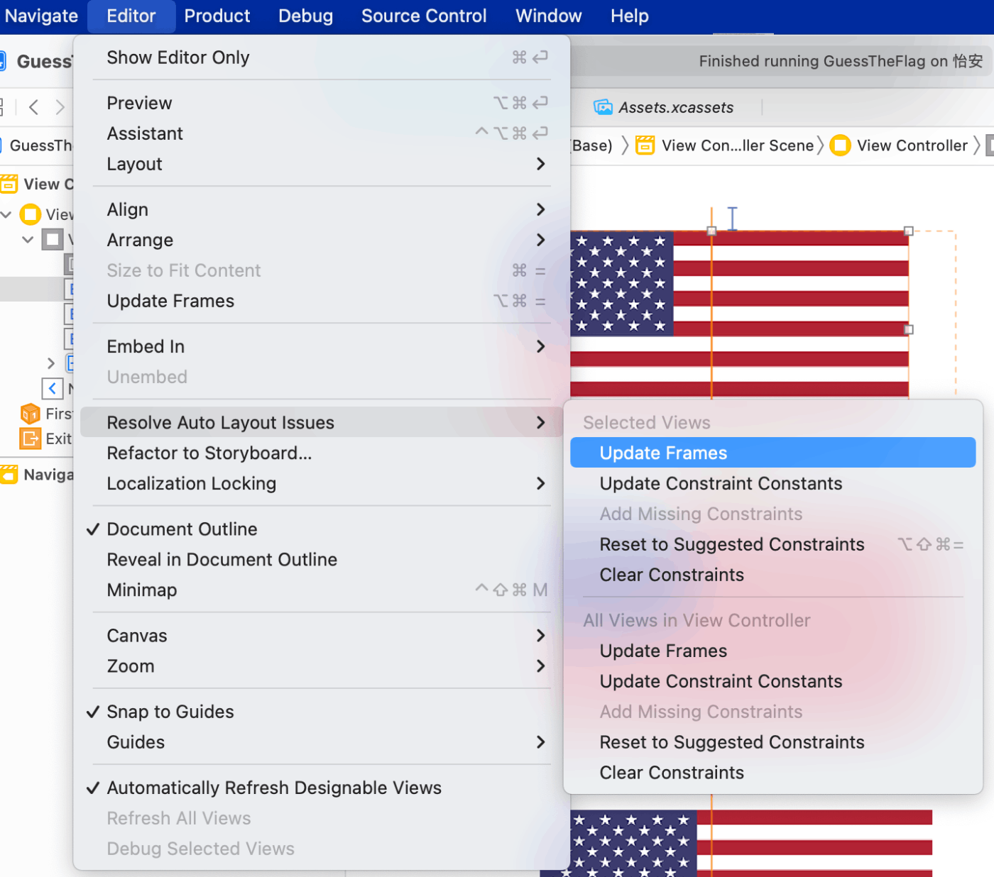Image resolution: width=994 pixels, height=877 pixels.
Task: Click the Assets.xcassets catalog icon
Action: coord(603,107)
